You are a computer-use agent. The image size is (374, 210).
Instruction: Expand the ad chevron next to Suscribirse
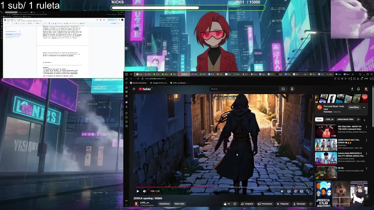[364, 107]
